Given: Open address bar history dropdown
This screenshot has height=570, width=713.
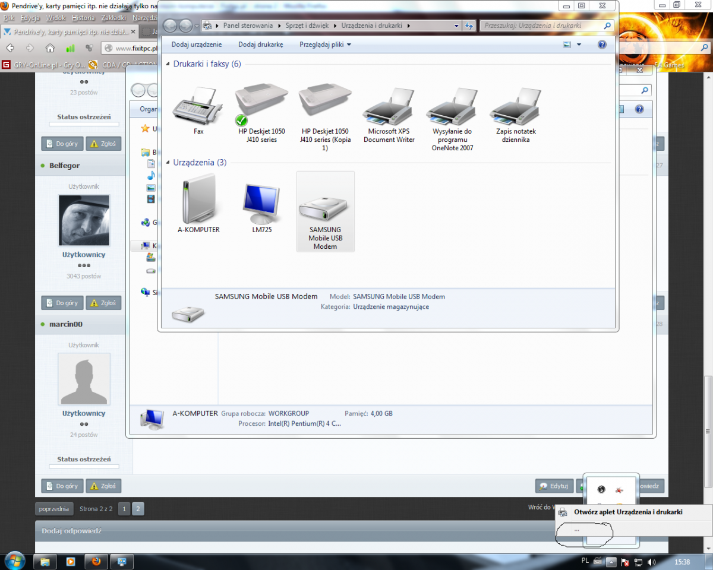Looking at the screenshot, I should [x=456, y=26].
